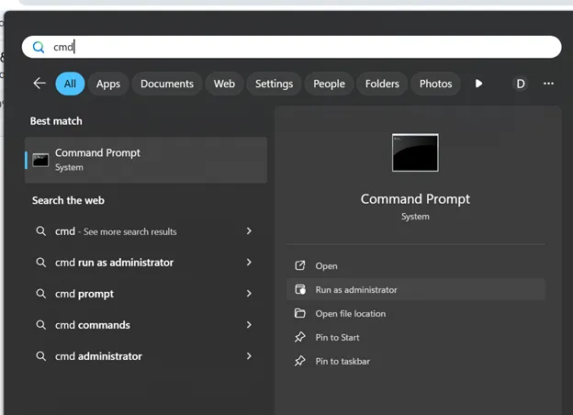Click the large Command Prompt app icon
This screenshot has height=415, width=573.
[415, 152]
